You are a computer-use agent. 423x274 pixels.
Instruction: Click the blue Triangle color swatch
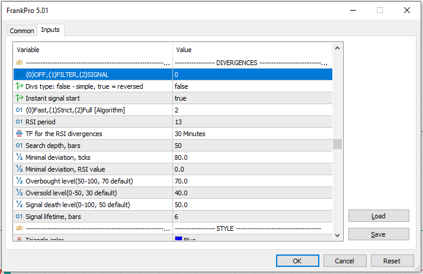coord(178,238)
